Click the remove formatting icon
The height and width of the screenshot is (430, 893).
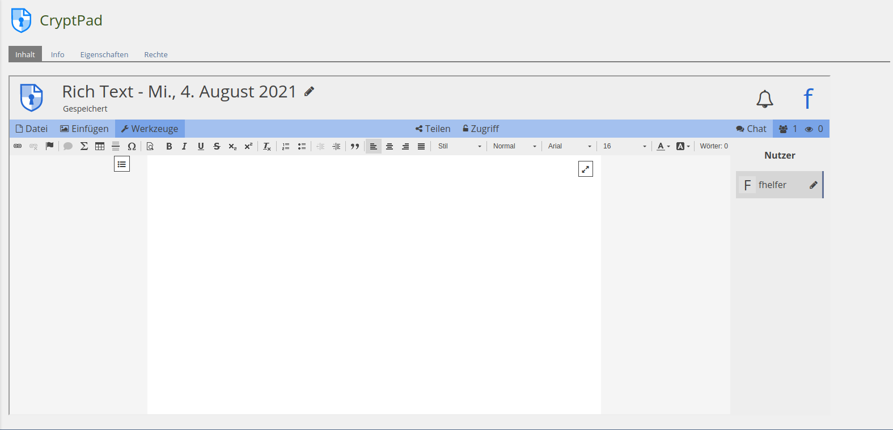(x=266, y=146)
